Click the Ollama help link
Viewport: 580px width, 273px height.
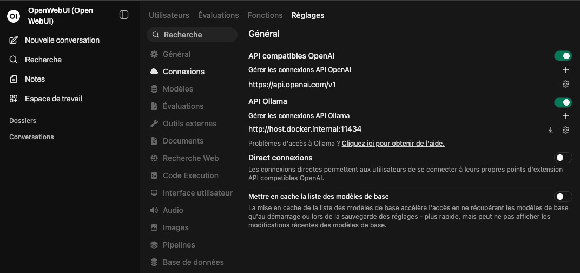pos(393,144)
